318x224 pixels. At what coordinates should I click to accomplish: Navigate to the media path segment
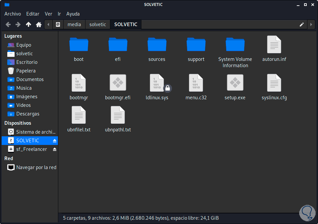tap(74, 24)
